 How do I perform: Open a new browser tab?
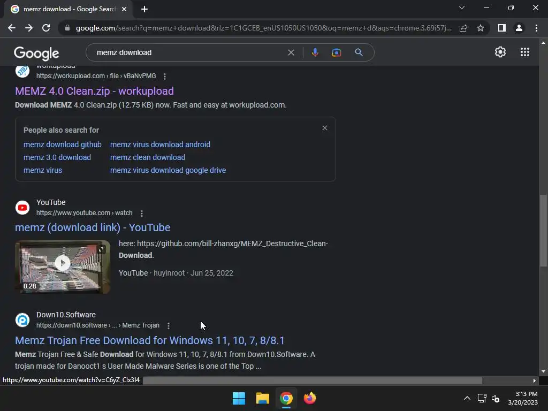[x=144, y=9]
